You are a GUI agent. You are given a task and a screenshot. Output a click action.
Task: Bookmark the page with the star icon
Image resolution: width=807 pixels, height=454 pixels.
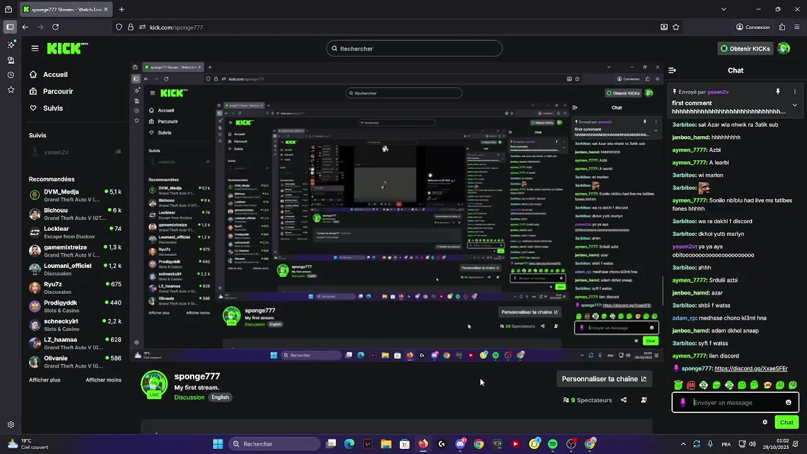tap(676, 27)
